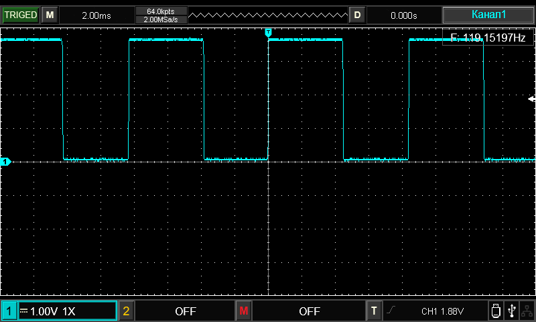Open the CH1 1.88V trigger level setting
The width and height of the screenshot is (536, 322).
click(442, 311)
